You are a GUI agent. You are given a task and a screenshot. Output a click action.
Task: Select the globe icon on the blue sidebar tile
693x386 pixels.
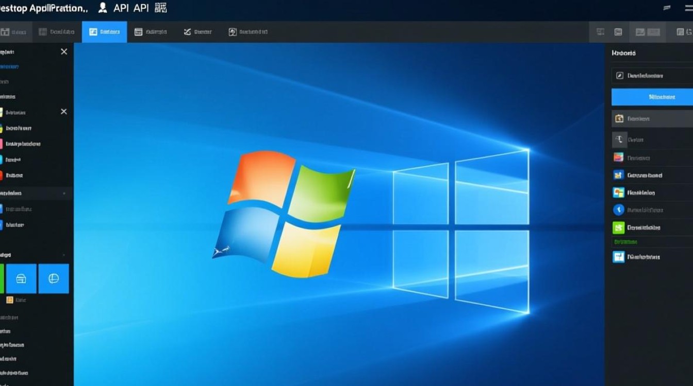tap(54, 278)
